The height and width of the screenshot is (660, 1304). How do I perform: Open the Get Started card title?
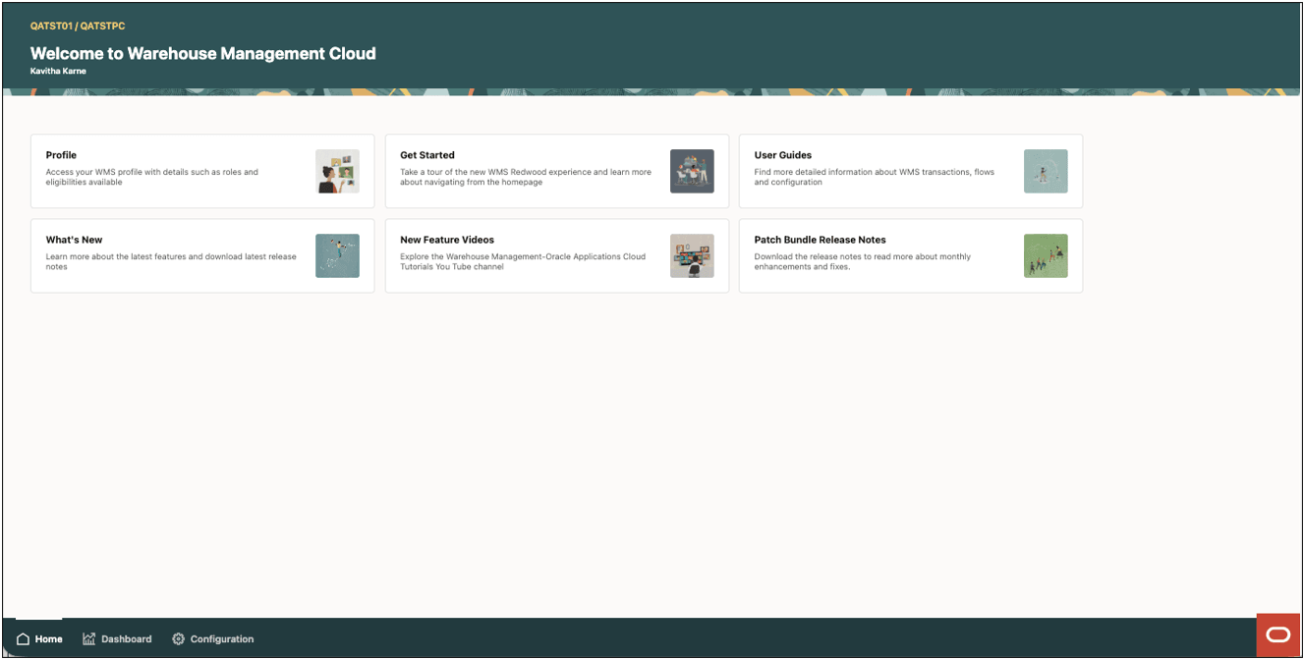tap(427, 155)
